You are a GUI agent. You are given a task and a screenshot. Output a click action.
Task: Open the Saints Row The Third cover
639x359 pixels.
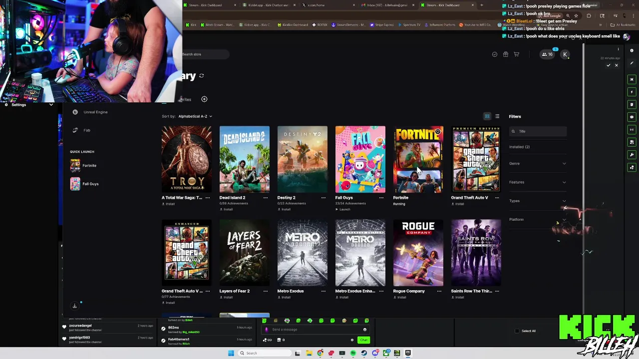476,253
